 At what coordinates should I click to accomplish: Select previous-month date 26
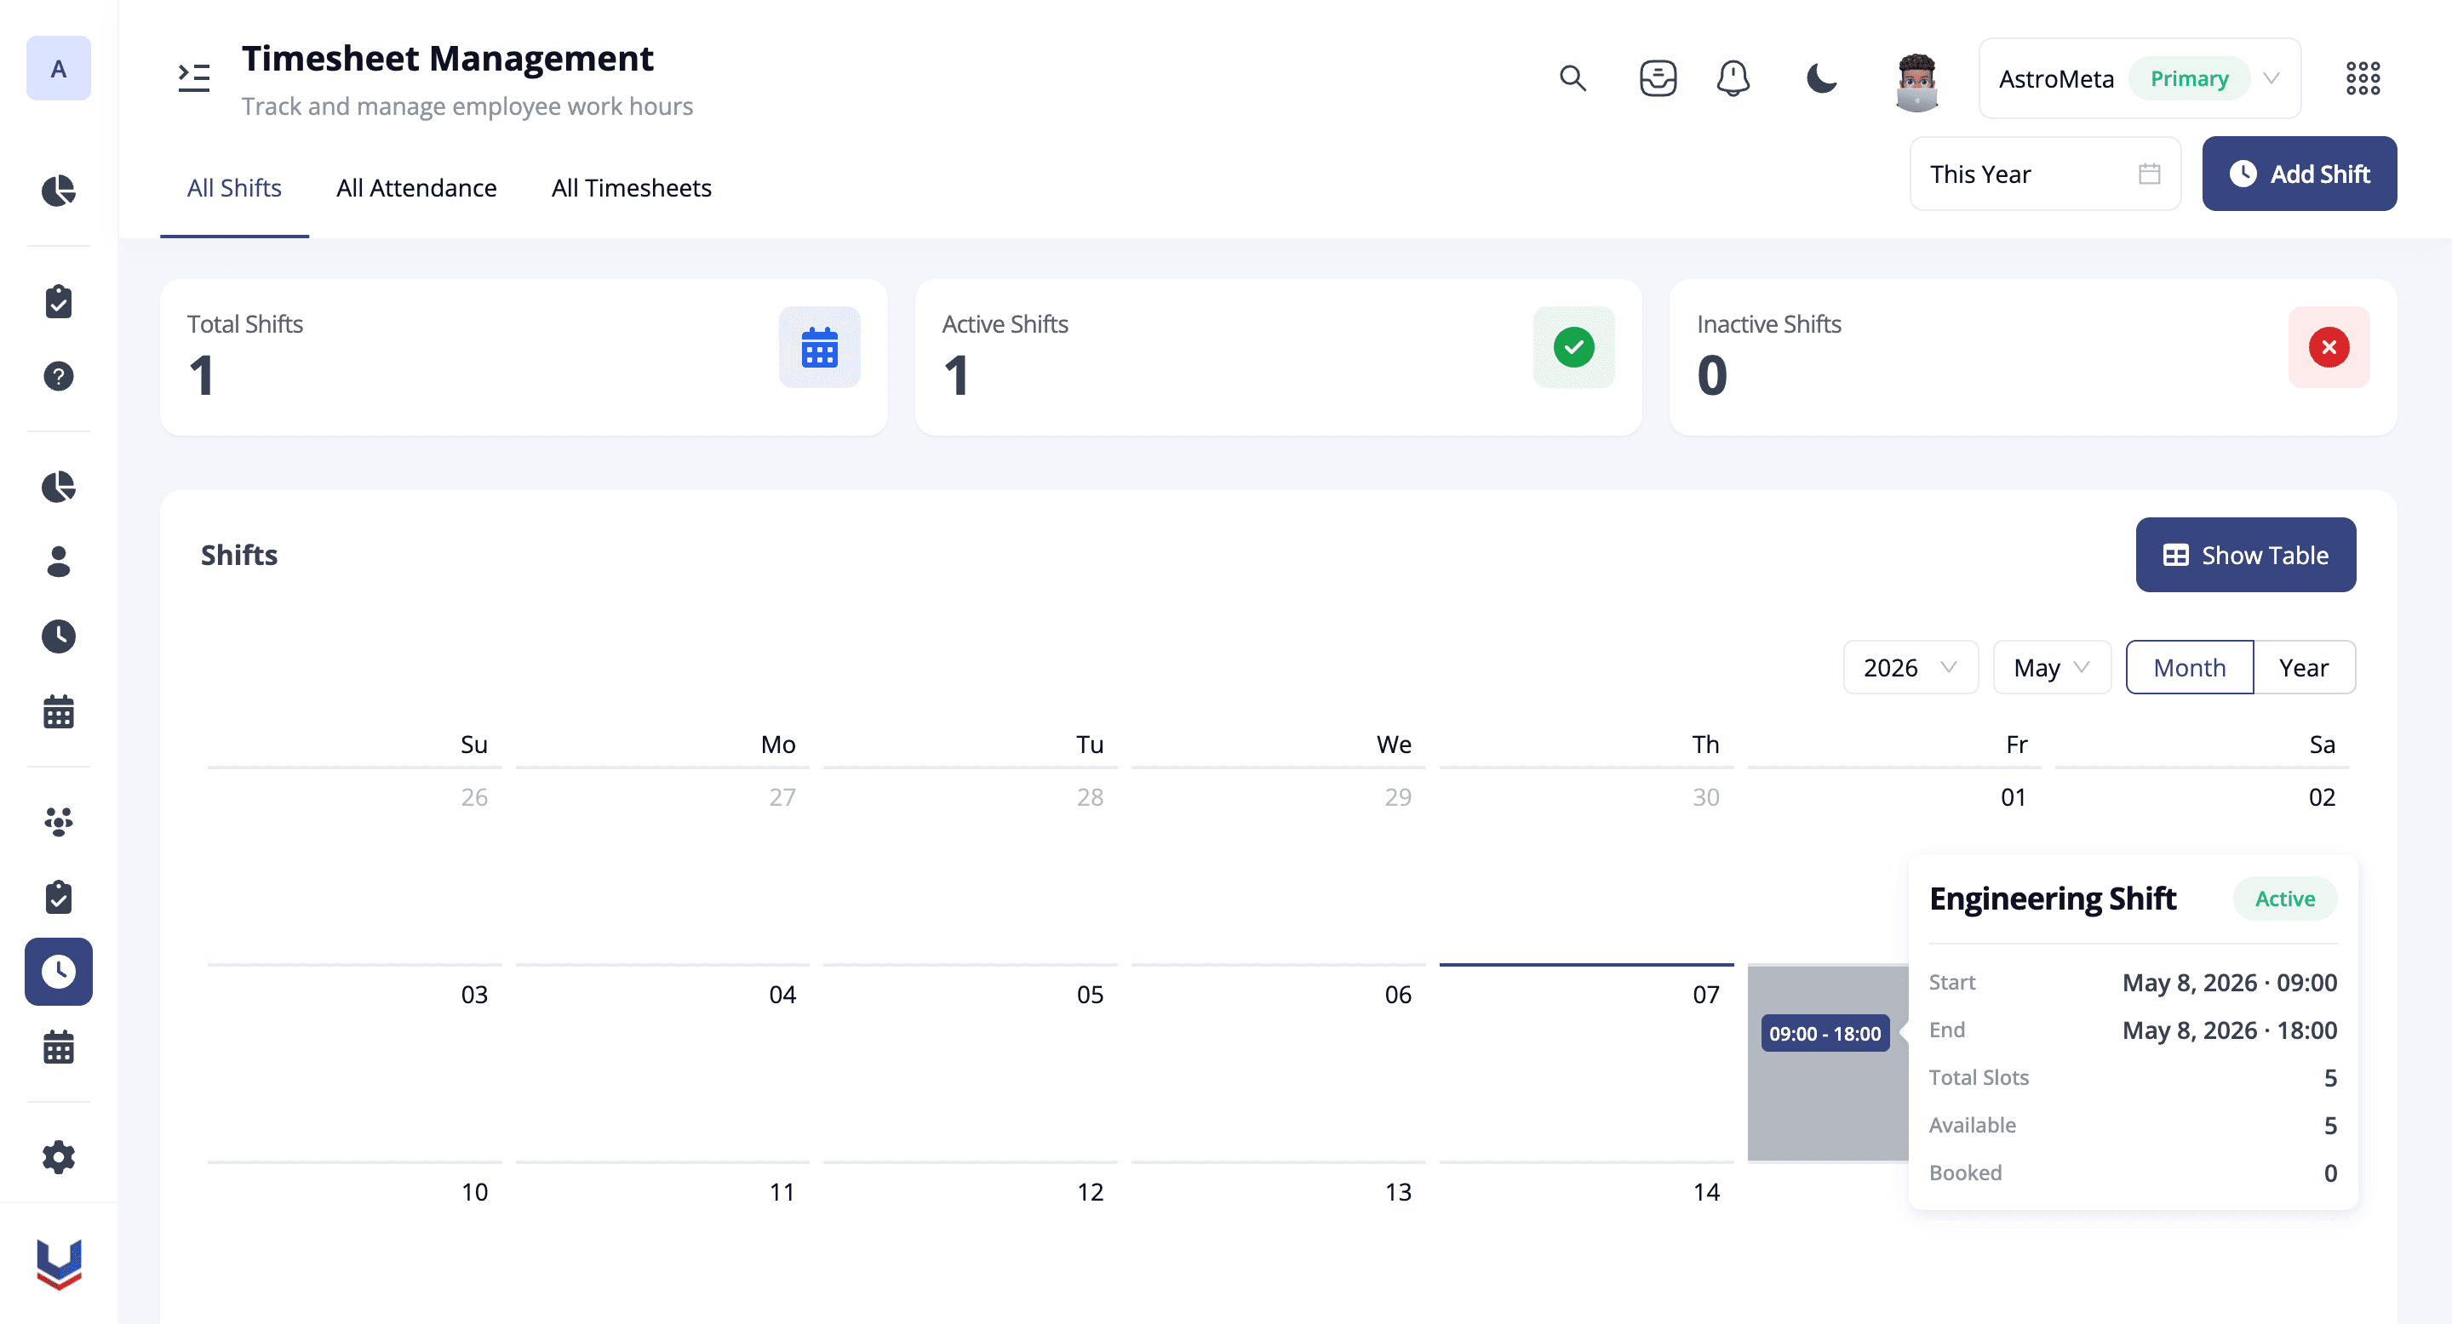pos(354,865)
